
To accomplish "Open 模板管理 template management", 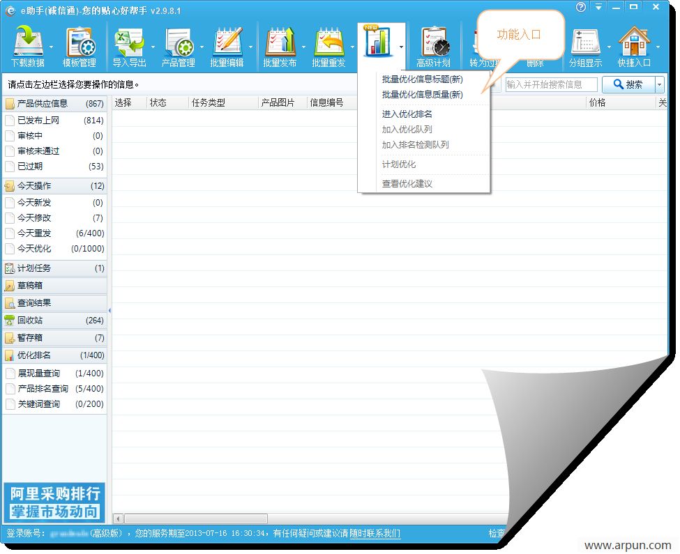I will click(x=80, y=47).
